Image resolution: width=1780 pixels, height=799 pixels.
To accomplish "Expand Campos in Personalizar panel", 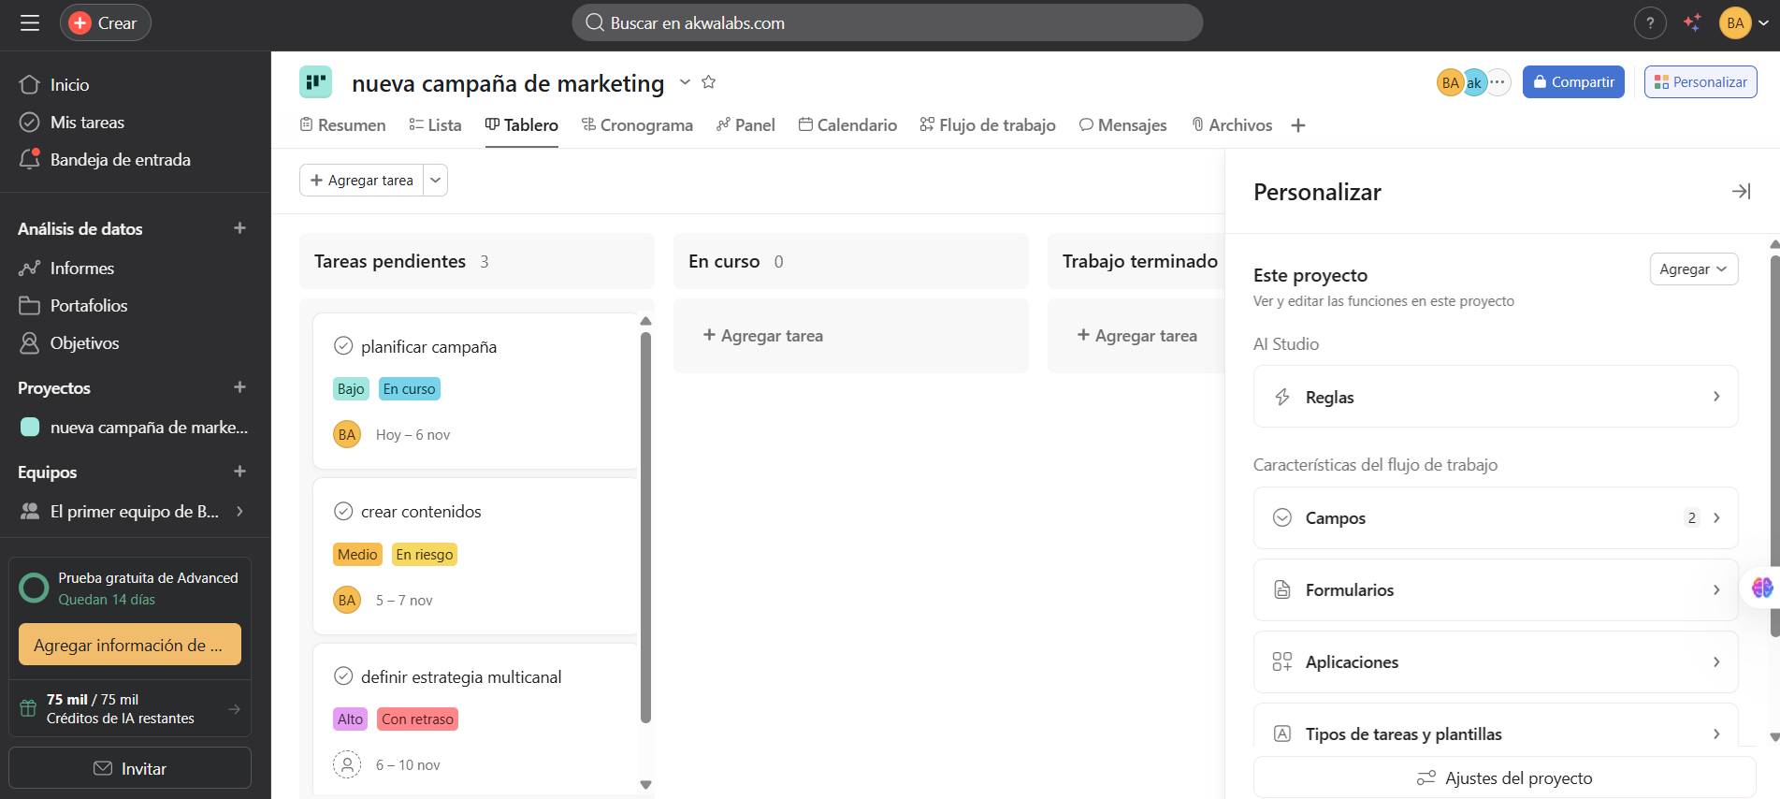I will 1495,517.
